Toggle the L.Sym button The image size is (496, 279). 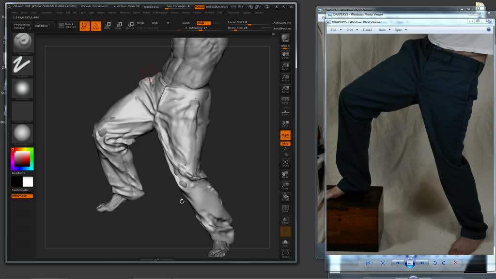coord(285,136)
